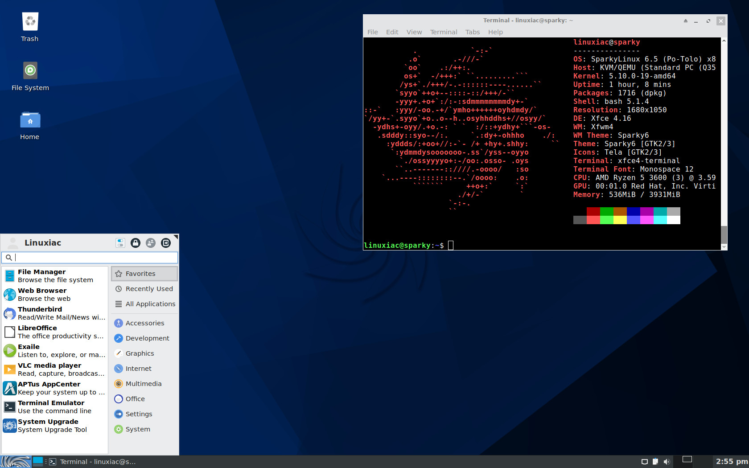749x468 pixels.
Task: Click the Sparky menu button on taskbar
Action: click(x=16, y=461)
